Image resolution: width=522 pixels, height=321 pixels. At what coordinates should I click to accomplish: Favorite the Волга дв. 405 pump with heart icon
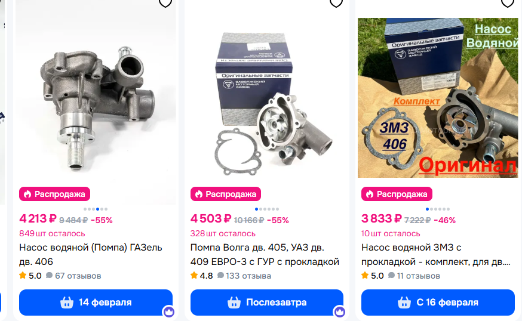tap(336, 3)
